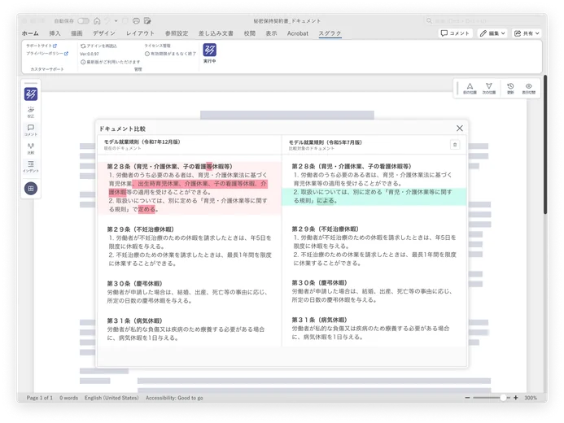The height and width of the screenshot is (423, 564).
Task: Click 第30条（慶弔休暇） in right pane
Action: pos(319,283)
